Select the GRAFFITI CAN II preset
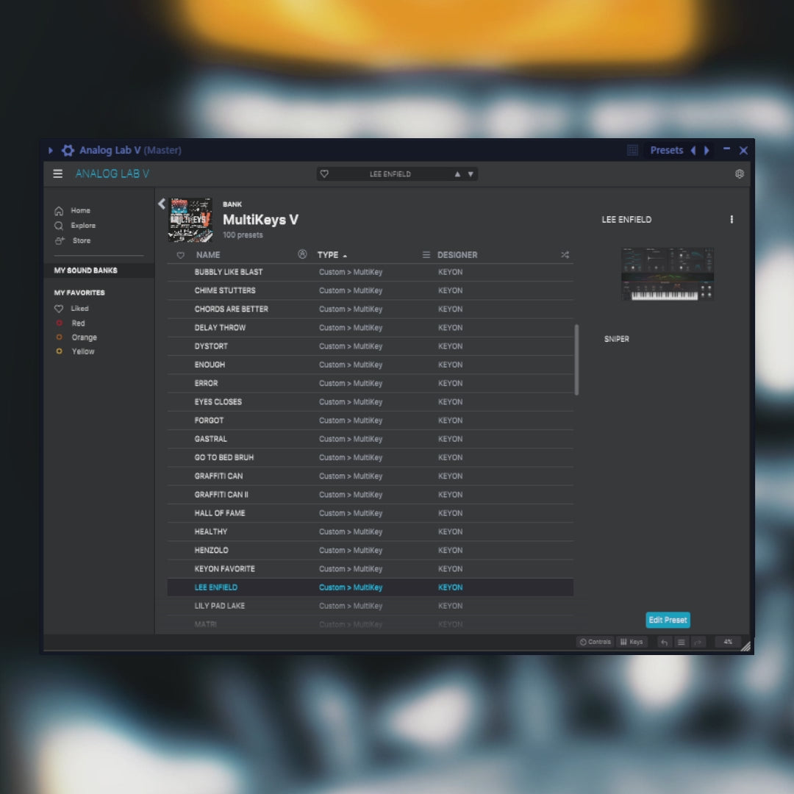The width and height of the screenshot is (794, 794). [221, 495]
